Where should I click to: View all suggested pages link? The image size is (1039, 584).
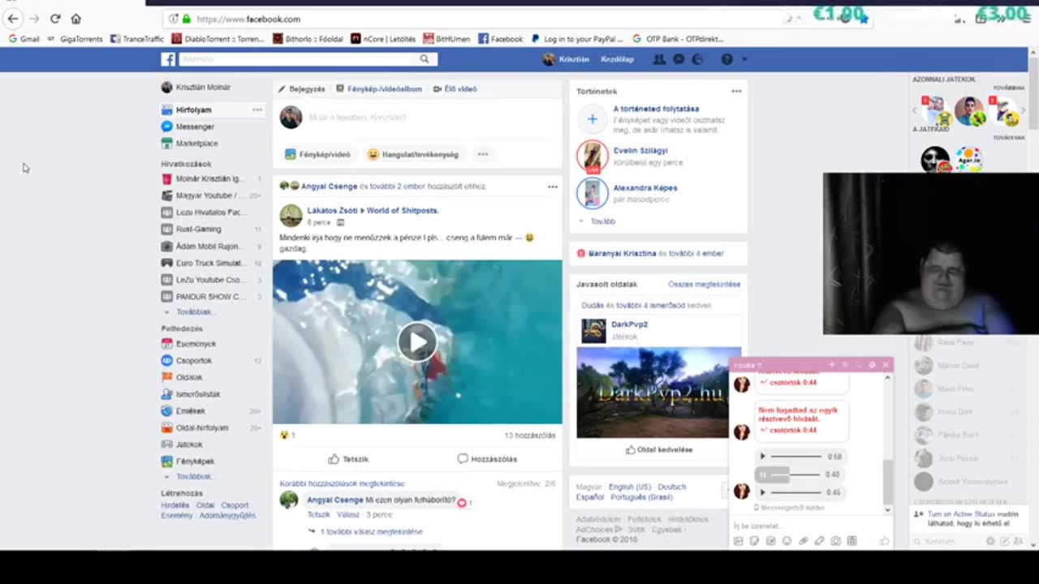click(705, 285)
